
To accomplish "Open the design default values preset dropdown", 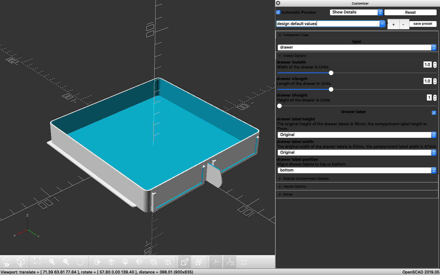I will [382, 24].
